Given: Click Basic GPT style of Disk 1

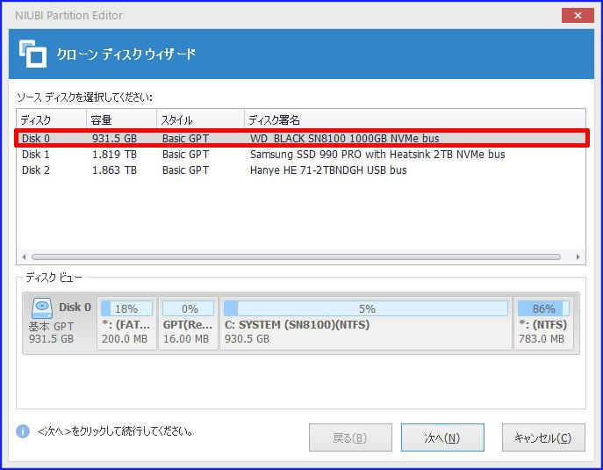Looking at the screenshot, I should pos(185,155).
